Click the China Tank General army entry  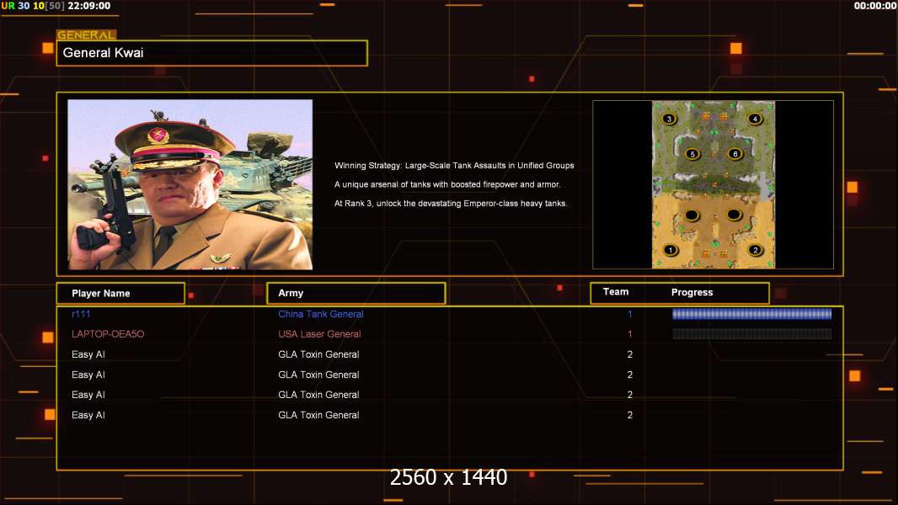[321, 314]
